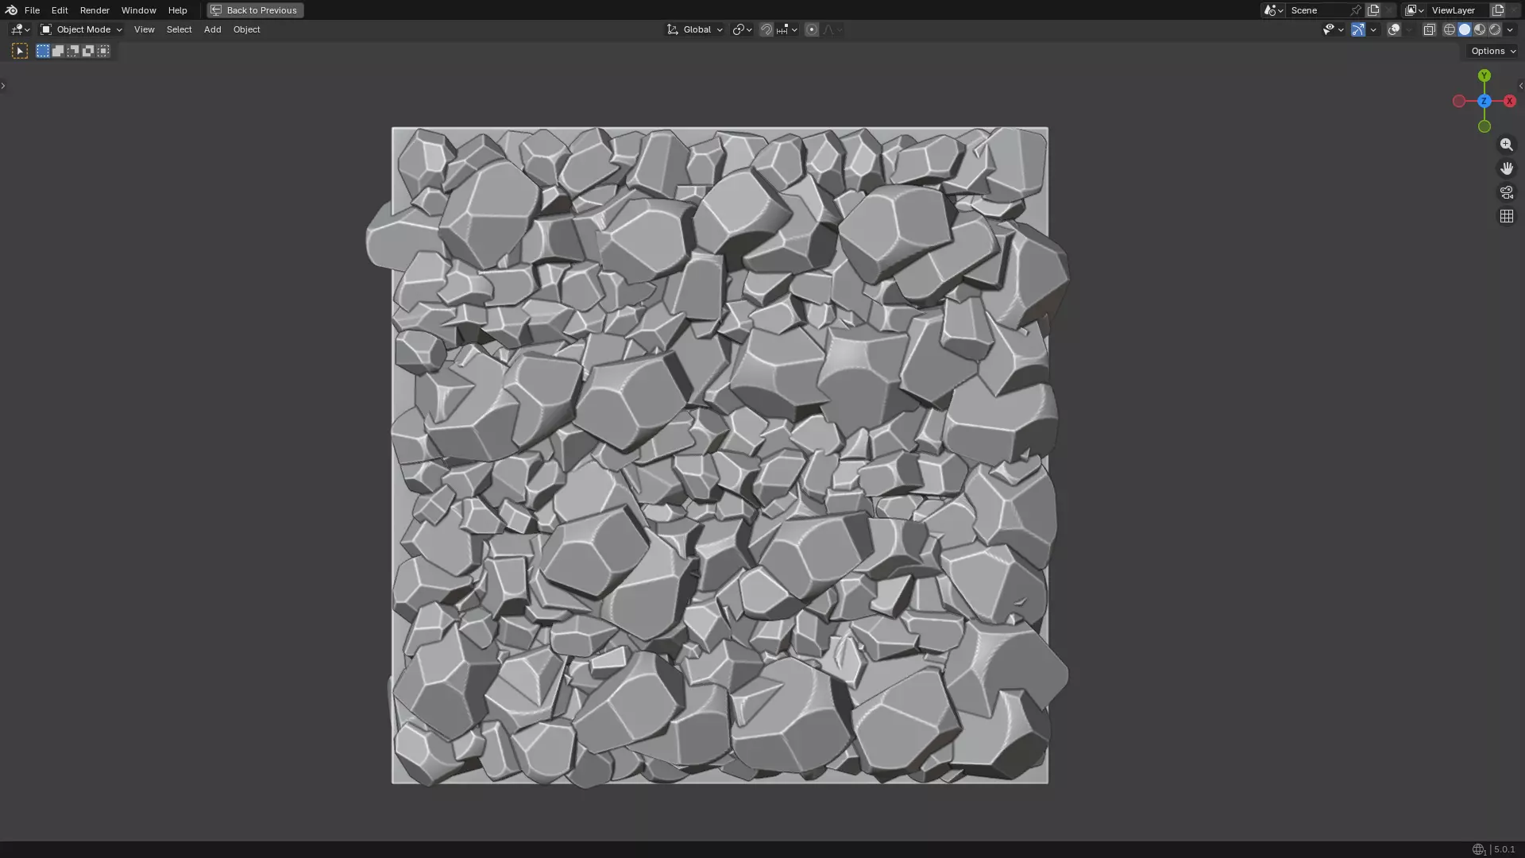
Task: Open the Add menu in viewport header
Action: click(x=212, y=29)
